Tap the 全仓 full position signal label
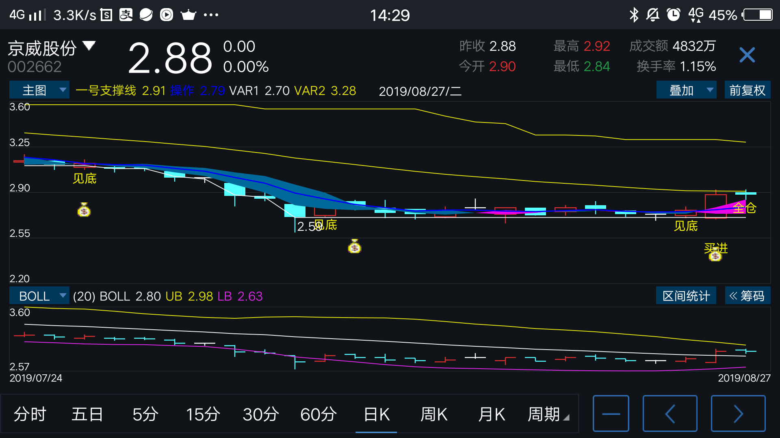The height and width of the screenshot is (438, 780). 744,208
